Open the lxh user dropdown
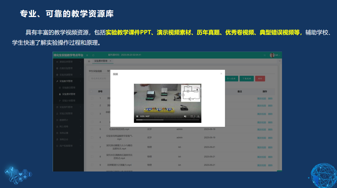337x188 pixels. 277,55
